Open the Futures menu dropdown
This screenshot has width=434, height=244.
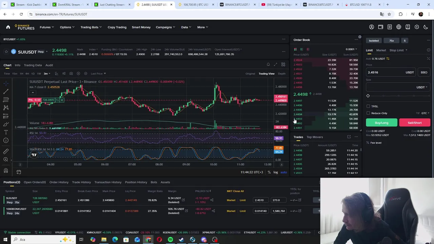point(47,27)
